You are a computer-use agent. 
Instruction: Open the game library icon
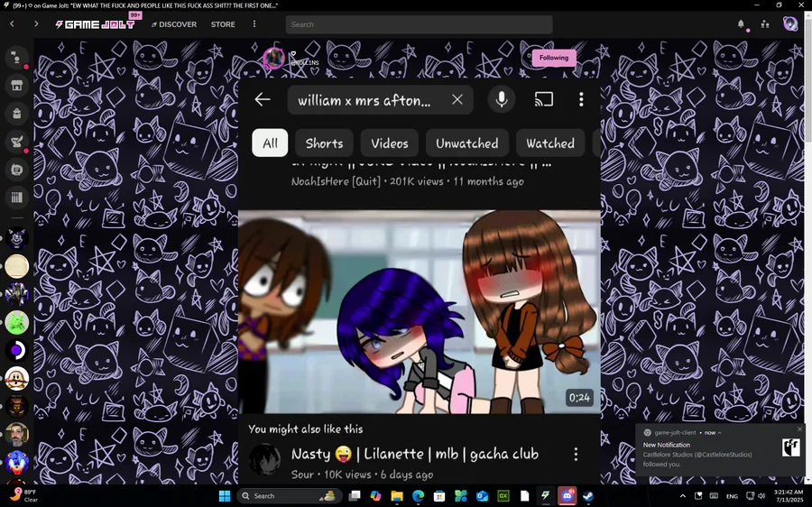click(x=16, y=198)
